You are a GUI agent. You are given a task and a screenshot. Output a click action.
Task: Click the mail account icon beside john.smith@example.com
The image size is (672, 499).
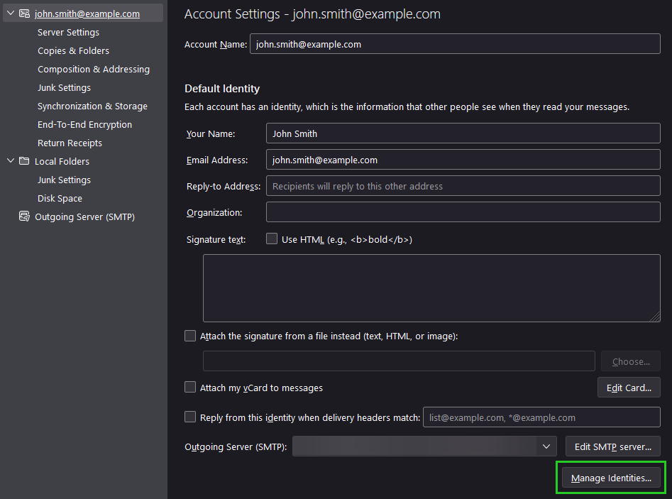24,13
